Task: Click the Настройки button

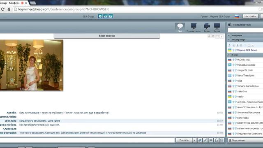Action: click(250, 16)
